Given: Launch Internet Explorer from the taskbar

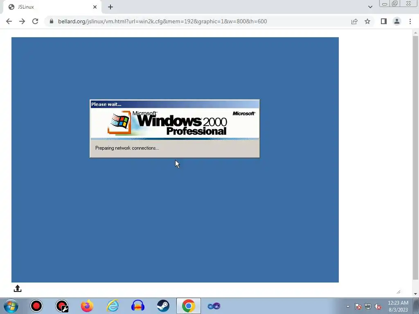Looking at the screenshot, I should 113,306.
